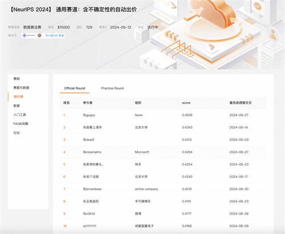The image size is (285, 234).
Task: Click the 2024-09-03 submission date
Action: pyautogui.click(x=239, y=140)
